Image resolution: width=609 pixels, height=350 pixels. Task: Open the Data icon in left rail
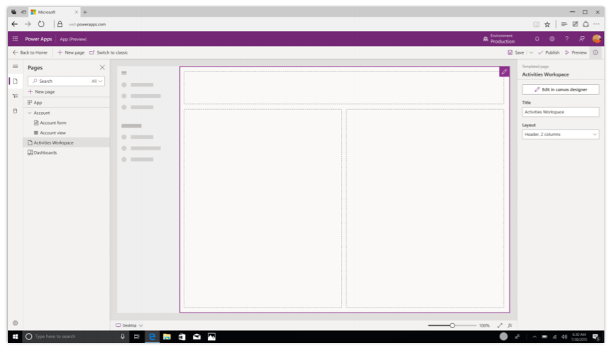tap(15, 111)
